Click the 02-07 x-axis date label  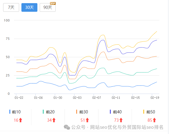pos(96,98)
